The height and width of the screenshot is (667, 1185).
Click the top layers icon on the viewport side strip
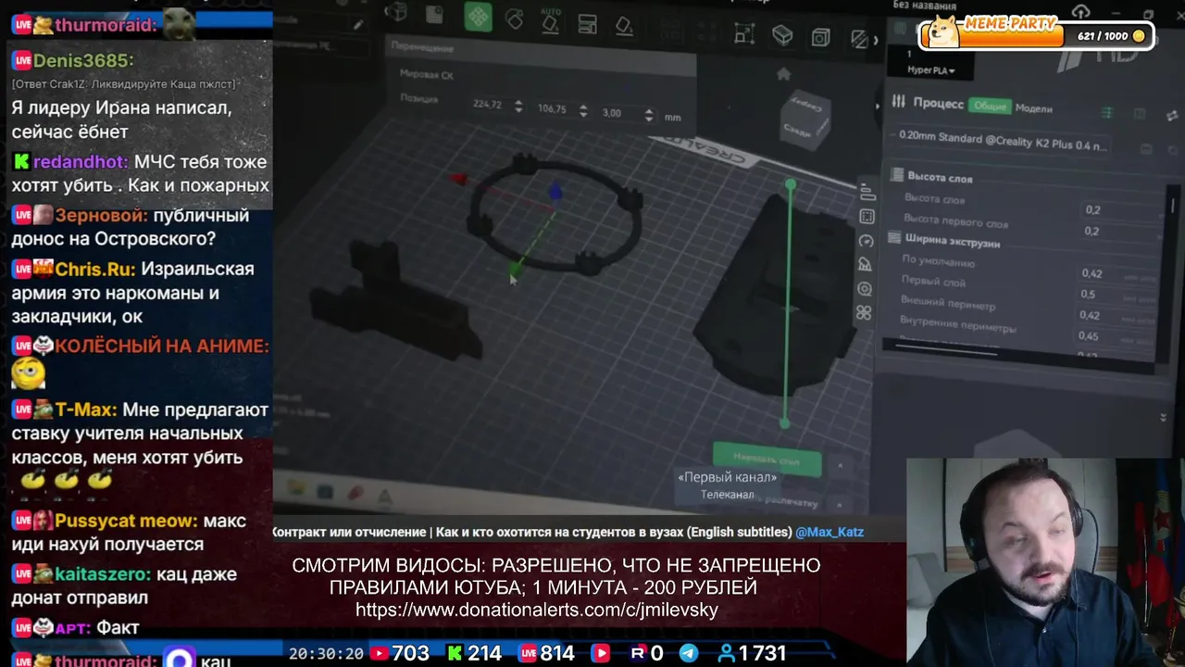(867, 193)
